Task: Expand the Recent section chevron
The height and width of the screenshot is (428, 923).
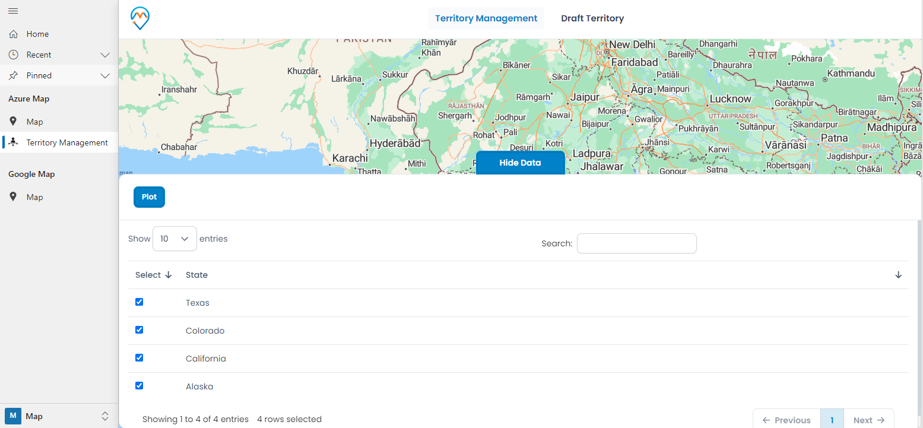Action: pyautogui.click(x=105, y=55)
